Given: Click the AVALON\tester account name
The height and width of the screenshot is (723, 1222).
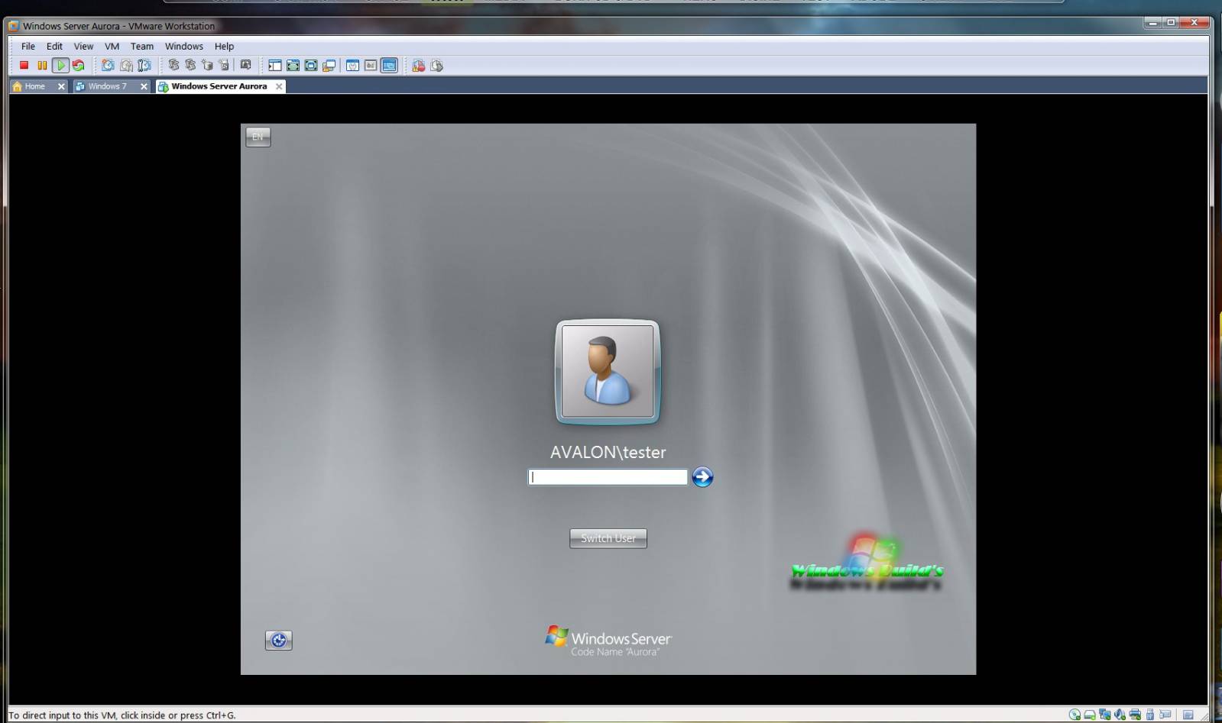Looking at the screenshot, I should click(608, 452).
